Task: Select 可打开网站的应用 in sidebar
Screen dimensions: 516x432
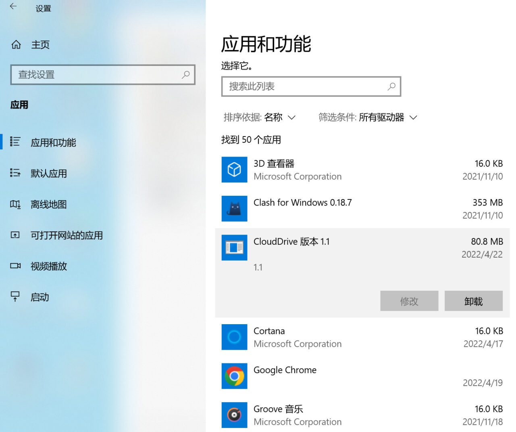Action: [67, 235]
